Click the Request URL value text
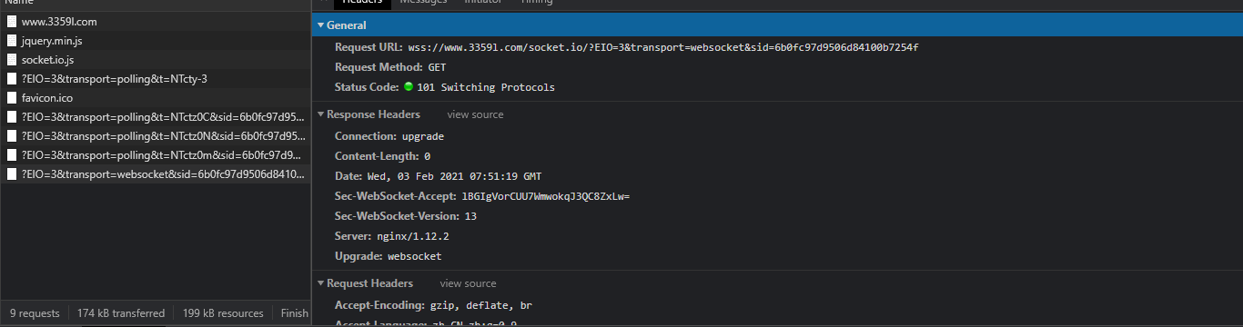 pos(662,46)
